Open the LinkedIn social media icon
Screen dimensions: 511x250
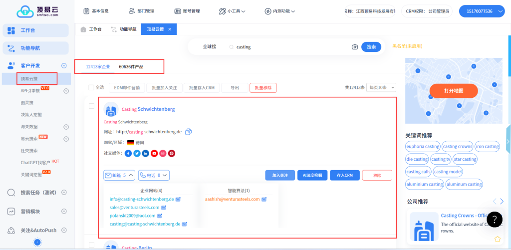145,153
